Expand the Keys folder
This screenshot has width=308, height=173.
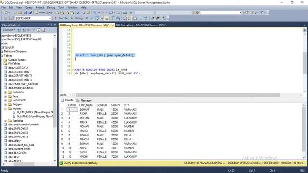[5, 96]
